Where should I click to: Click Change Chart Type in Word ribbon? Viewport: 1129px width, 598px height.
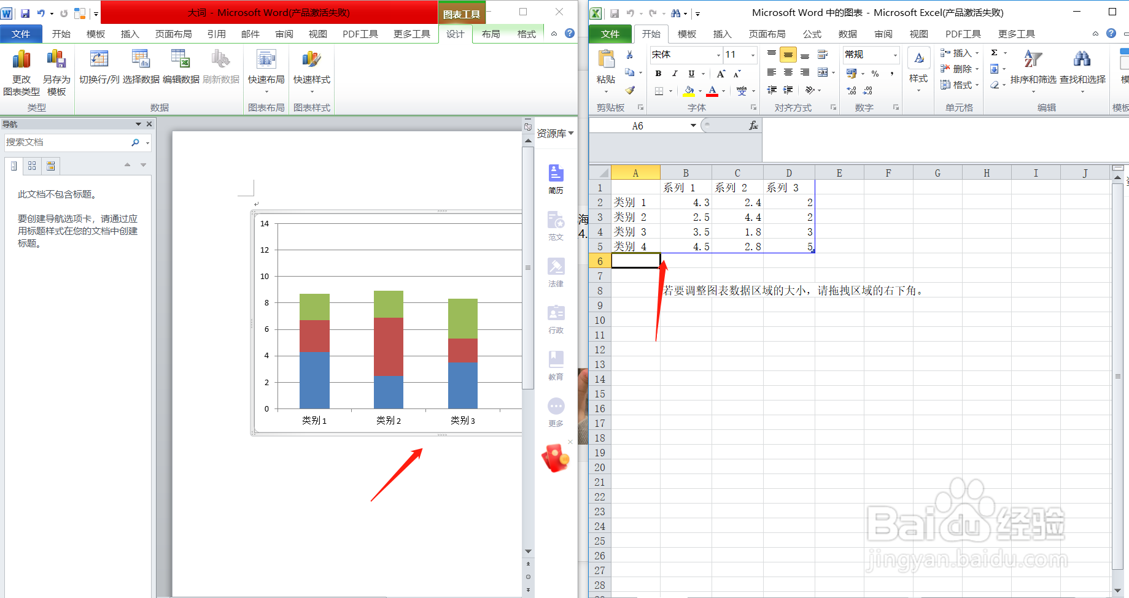pos(21,73)
